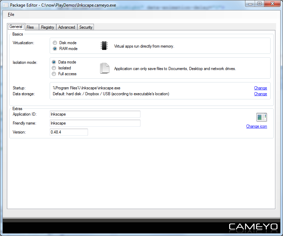Click the Version input field
Screen dimensions: 283x236
(x=69, y=132)
